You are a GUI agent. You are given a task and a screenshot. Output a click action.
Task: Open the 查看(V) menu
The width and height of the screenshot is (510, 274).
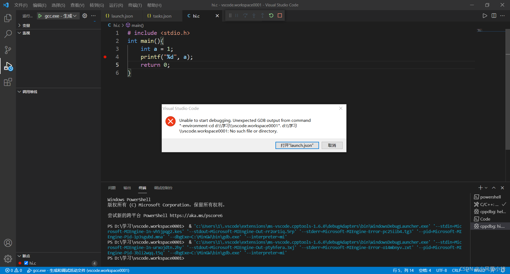pos(77,5)
